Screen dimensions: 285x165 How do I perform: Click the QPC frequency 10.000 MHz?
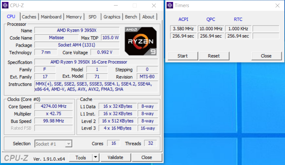211,29
